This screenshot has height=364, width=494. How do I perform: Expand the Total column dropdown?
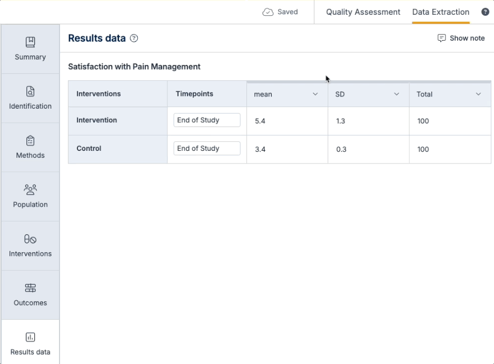(478, 94)
